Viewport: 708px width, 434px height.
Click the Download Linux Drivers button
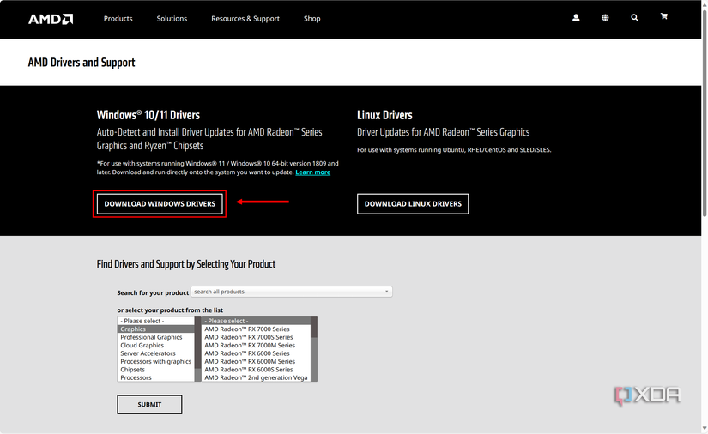point(413,204)
